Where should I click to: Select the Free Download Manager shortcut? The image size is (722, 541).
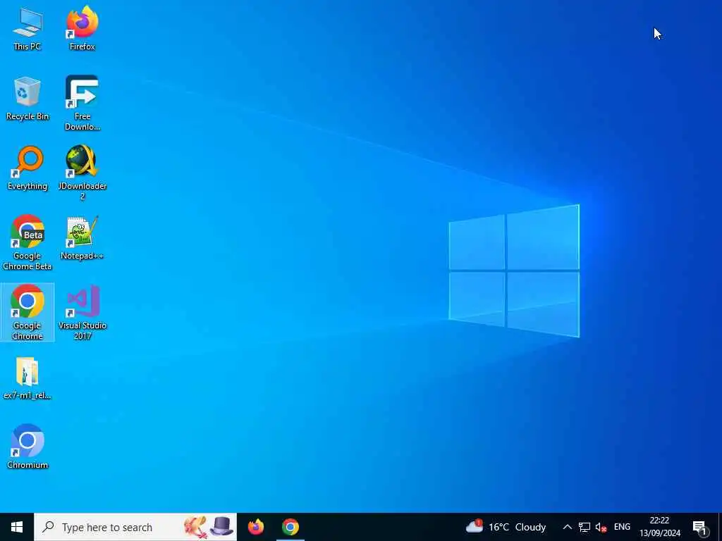tap(82, 103)
